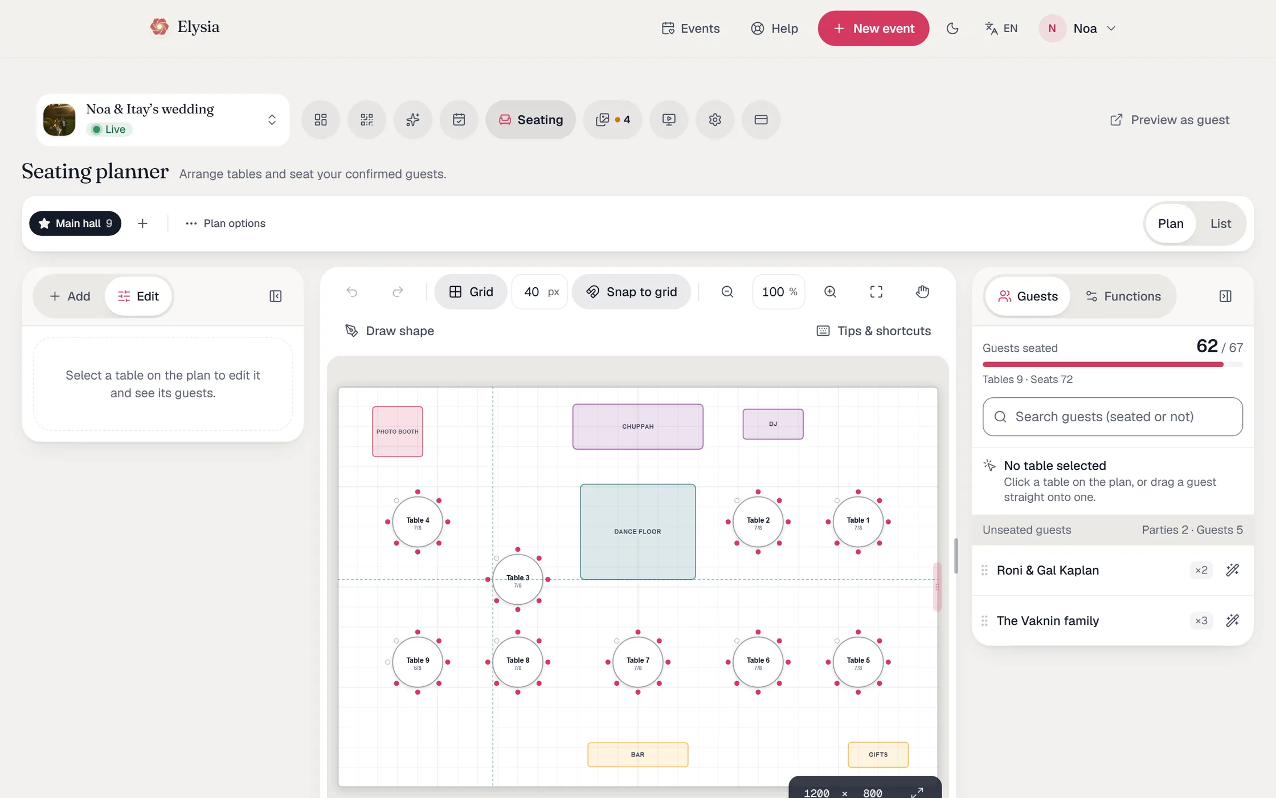Auto-seat Roni & Gal Kaplan wand icon
The height and width of the screenshot is (798, 1276).
click(1233, 570)
